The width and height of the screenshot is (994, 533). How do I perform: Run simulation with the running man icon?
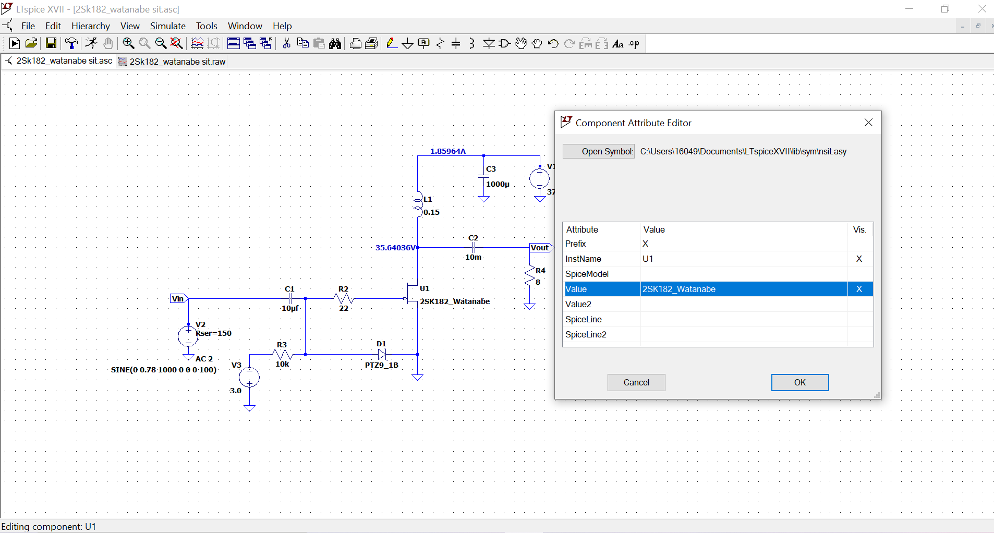(x=91, y=44)
